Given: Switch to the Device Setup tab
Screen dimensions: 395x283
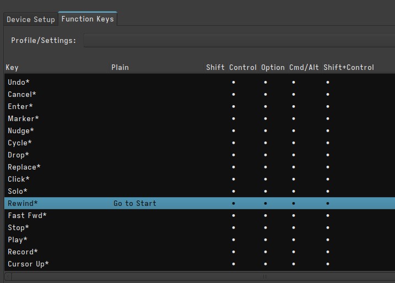Looking at the screenshot, I should 30,19.
